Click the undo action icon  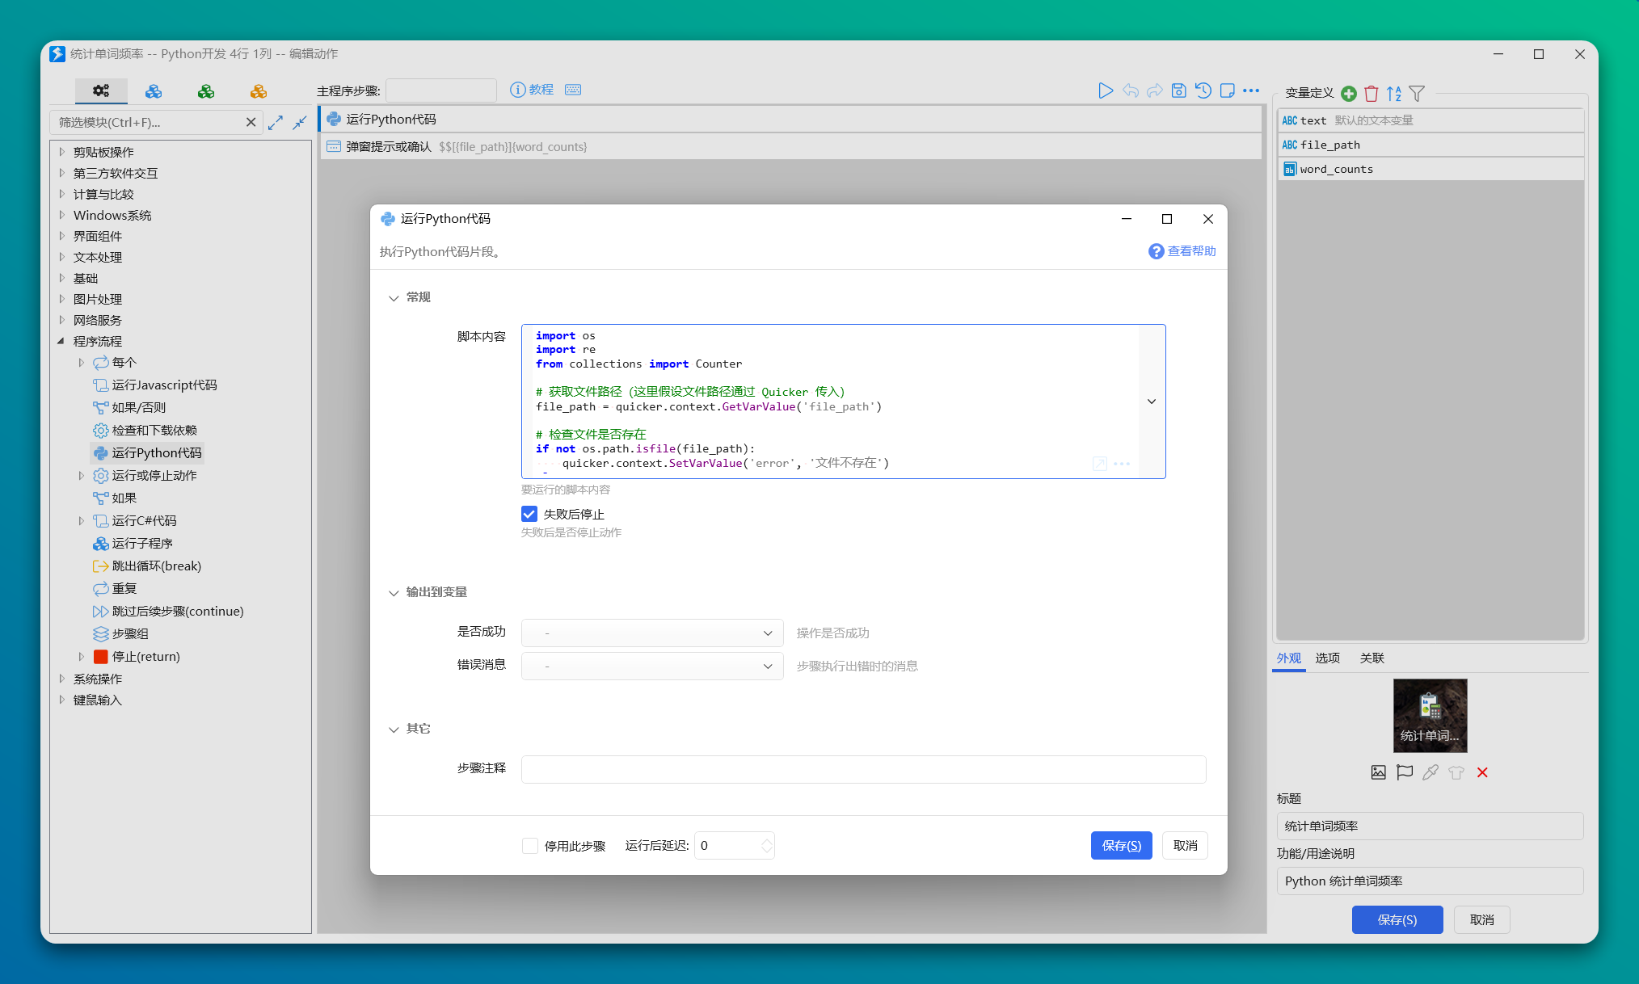(x=1132, y=90)
